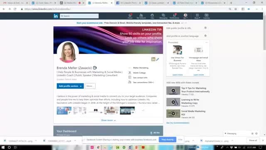Click the LinkedIn logo in the navbar
The image size is (266, 150).
click(x=56, y=16)
